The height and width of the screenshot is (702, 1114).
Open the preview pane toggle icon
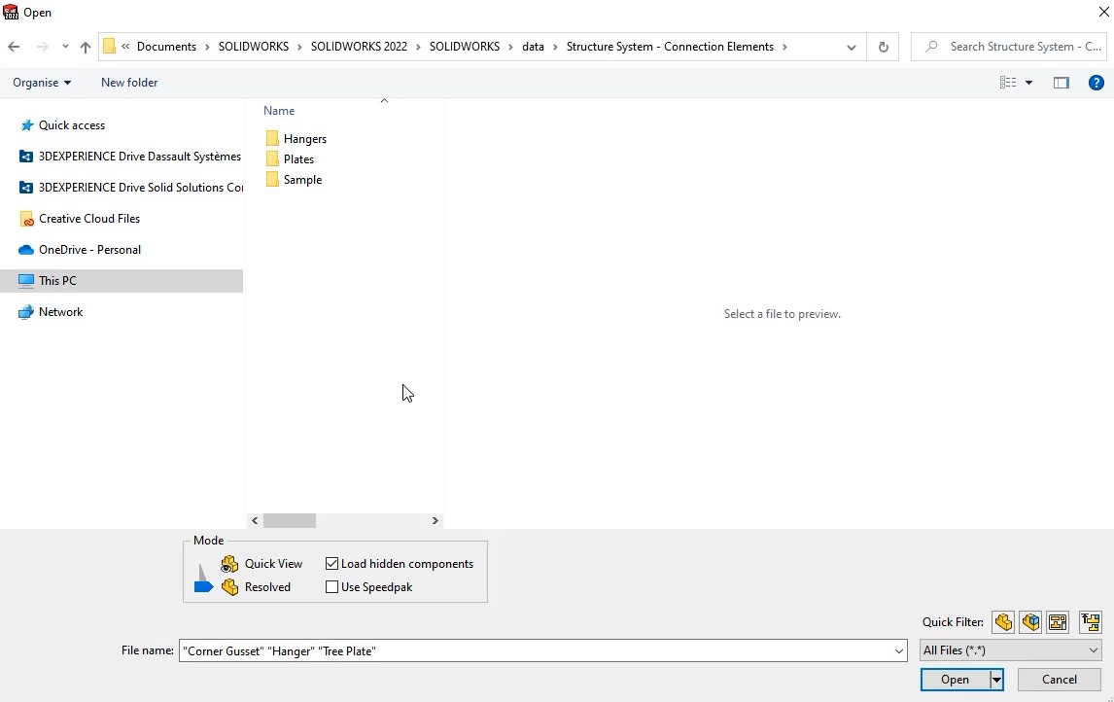click(x=1061, y=83)
